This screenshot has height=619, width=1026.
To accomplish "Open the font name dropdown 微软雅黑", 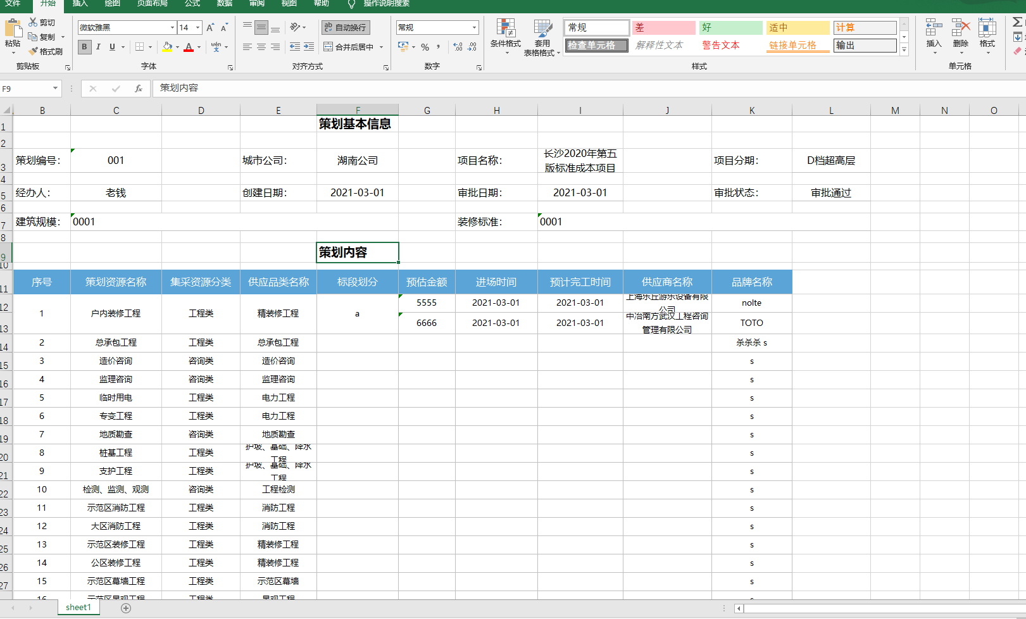I will tap(172, 28).
